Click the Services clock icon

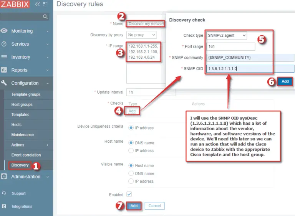4,44
